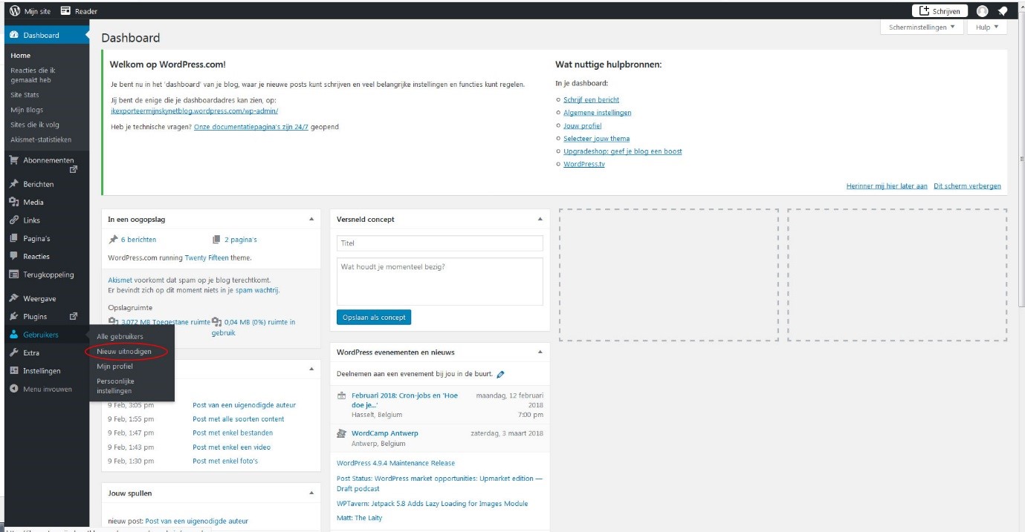The image size is (1025, 532).
Task: Click the external link icon under Abonnementen
Action: click(74, 170)
